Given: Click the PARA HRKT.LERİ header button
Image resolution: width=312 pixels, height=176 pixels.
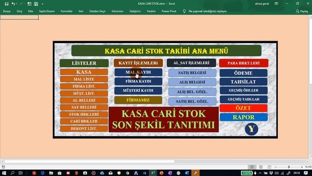Looking at the screenshot, I should (244, 63).
